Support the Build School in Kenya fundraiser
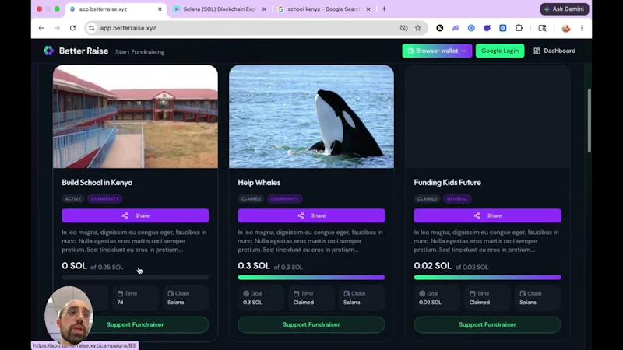623x350 pixels. (135, 324)
